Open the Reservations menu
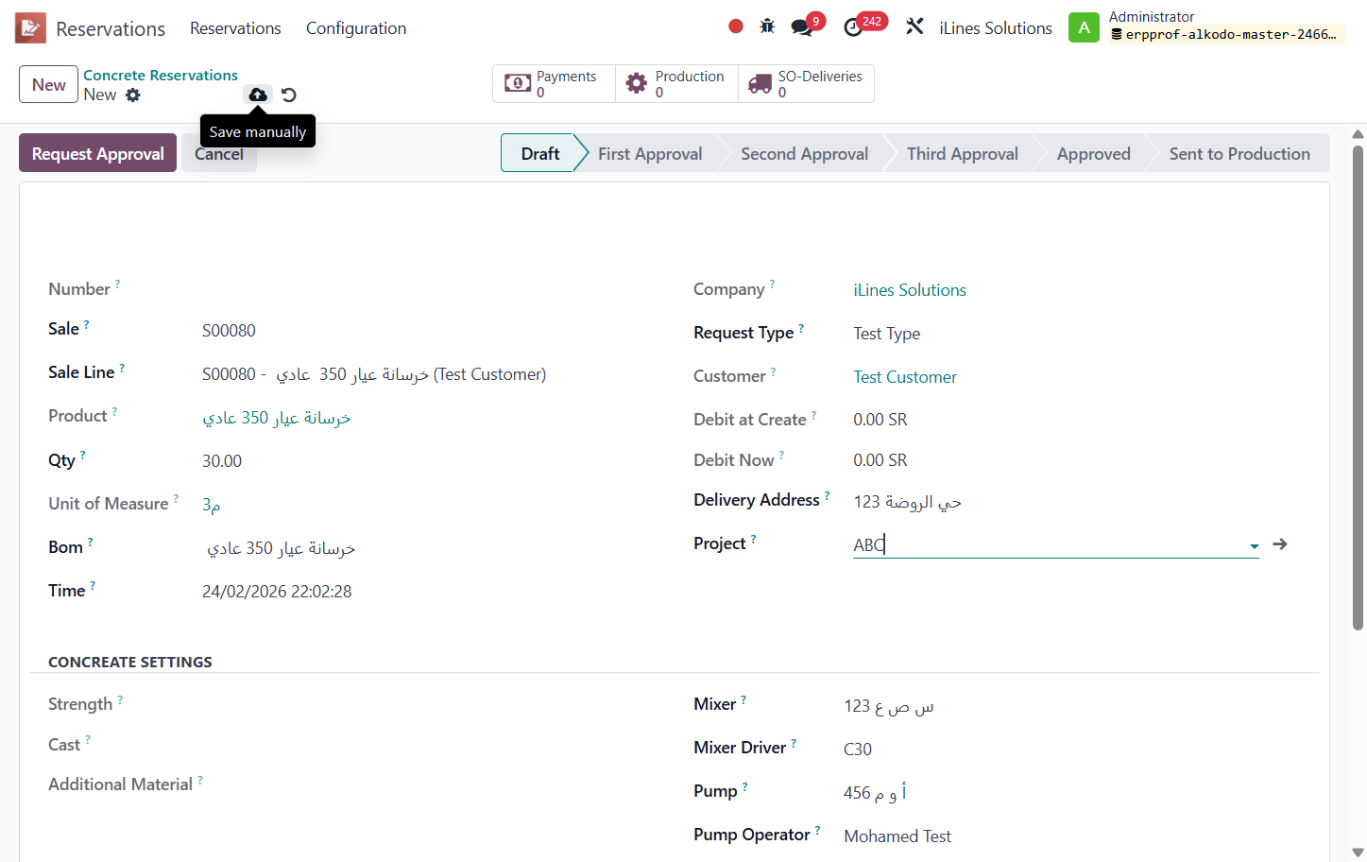The image size is (1367, 862). [235, 28]
